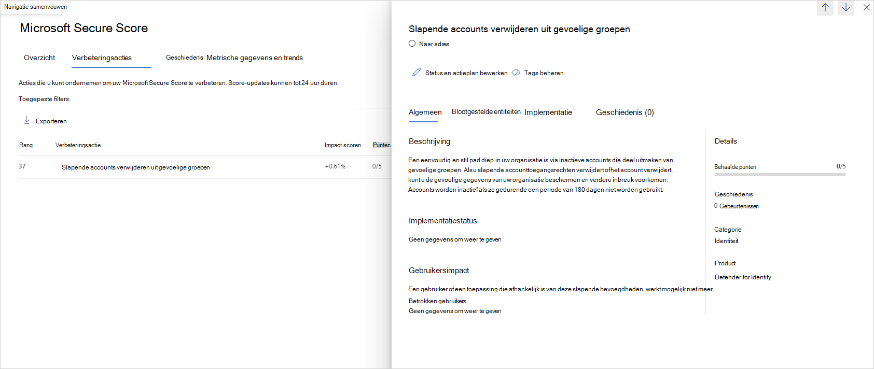The height and width of the screenshot is (369, 874).
Task: Go to previous item with up arrow
Action: (825, 8)
